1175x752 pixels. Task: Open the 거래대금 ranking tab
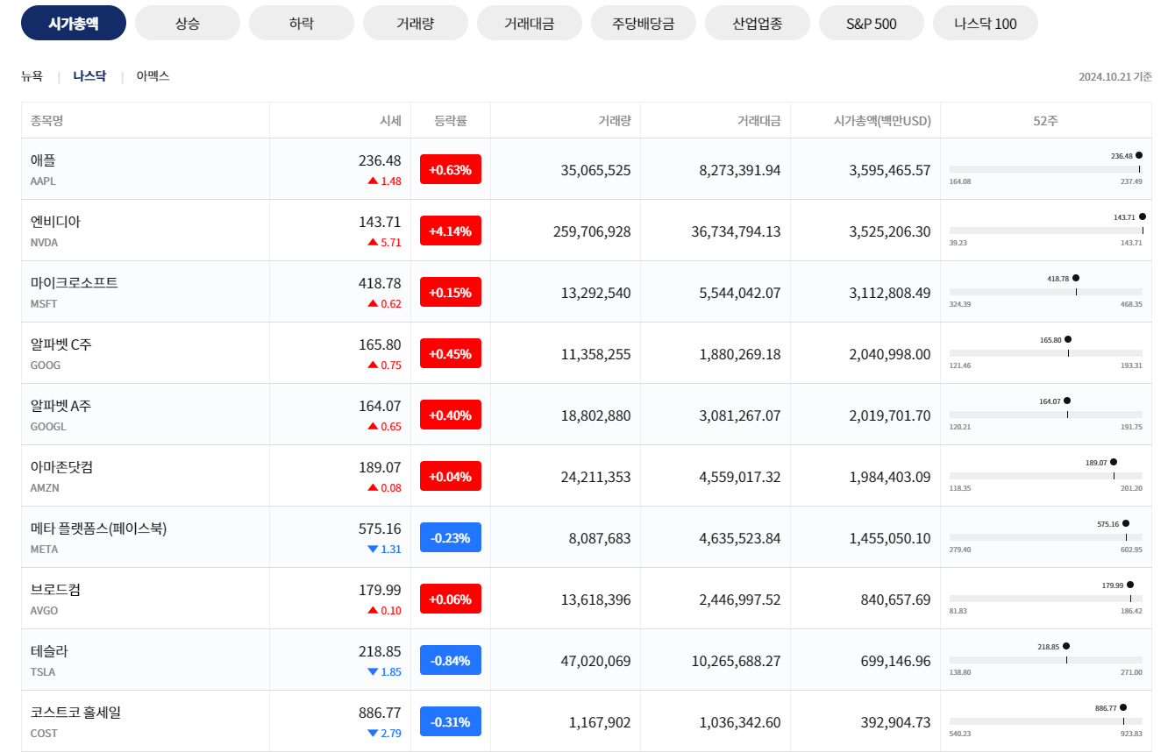click(x=530, y=23)
